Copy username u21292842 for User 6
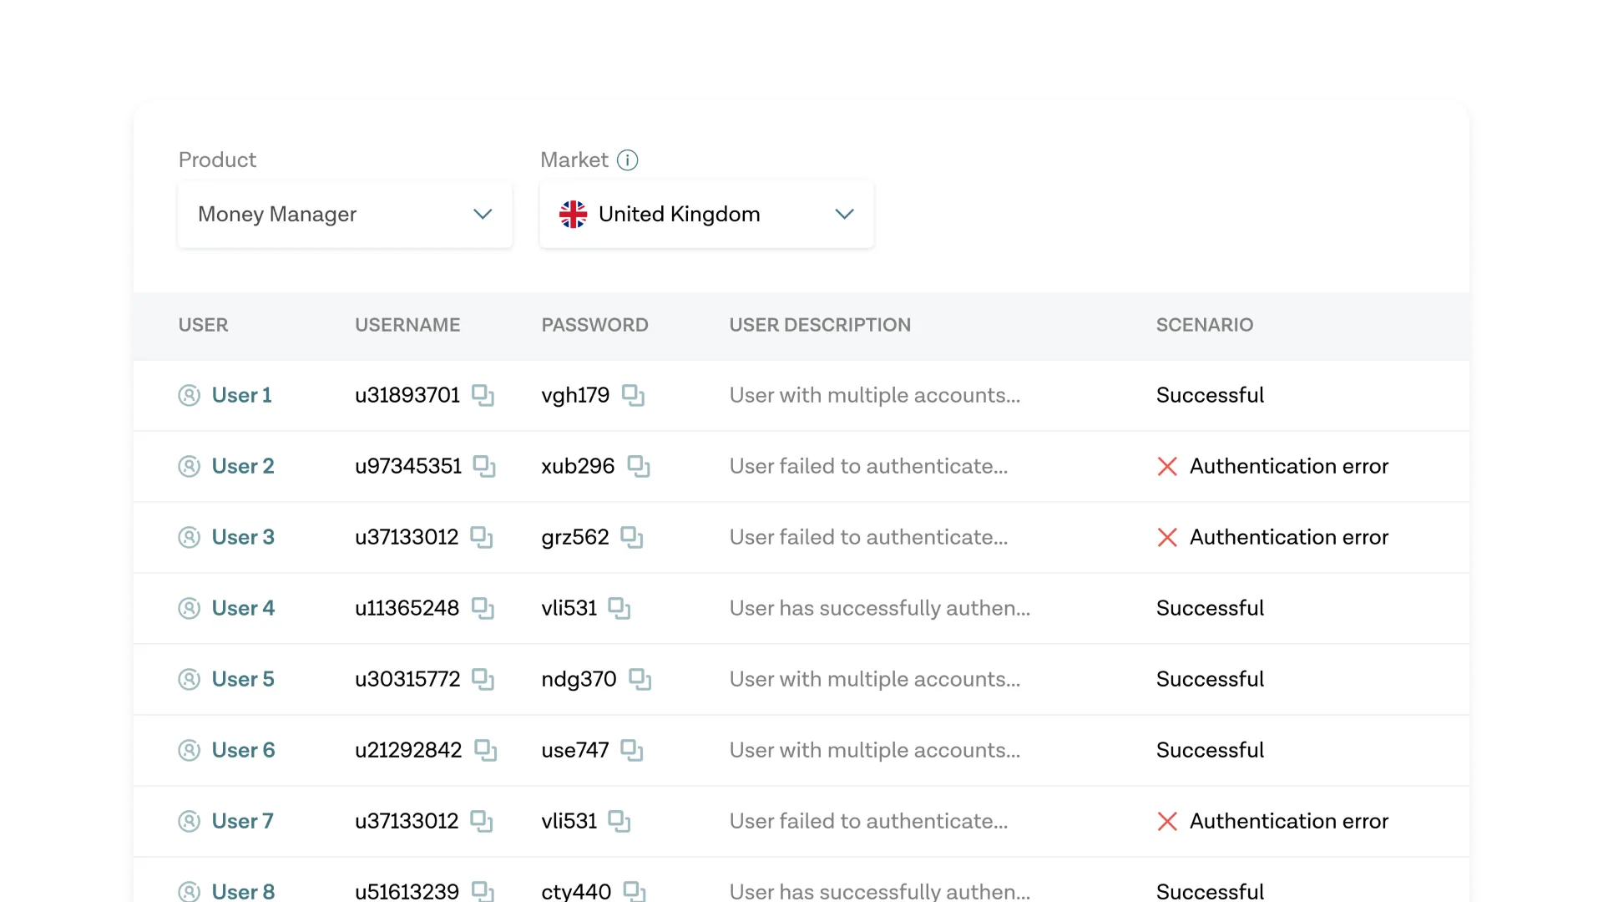This screenshot has width=1603, height=902. click(x=485, y=750)
